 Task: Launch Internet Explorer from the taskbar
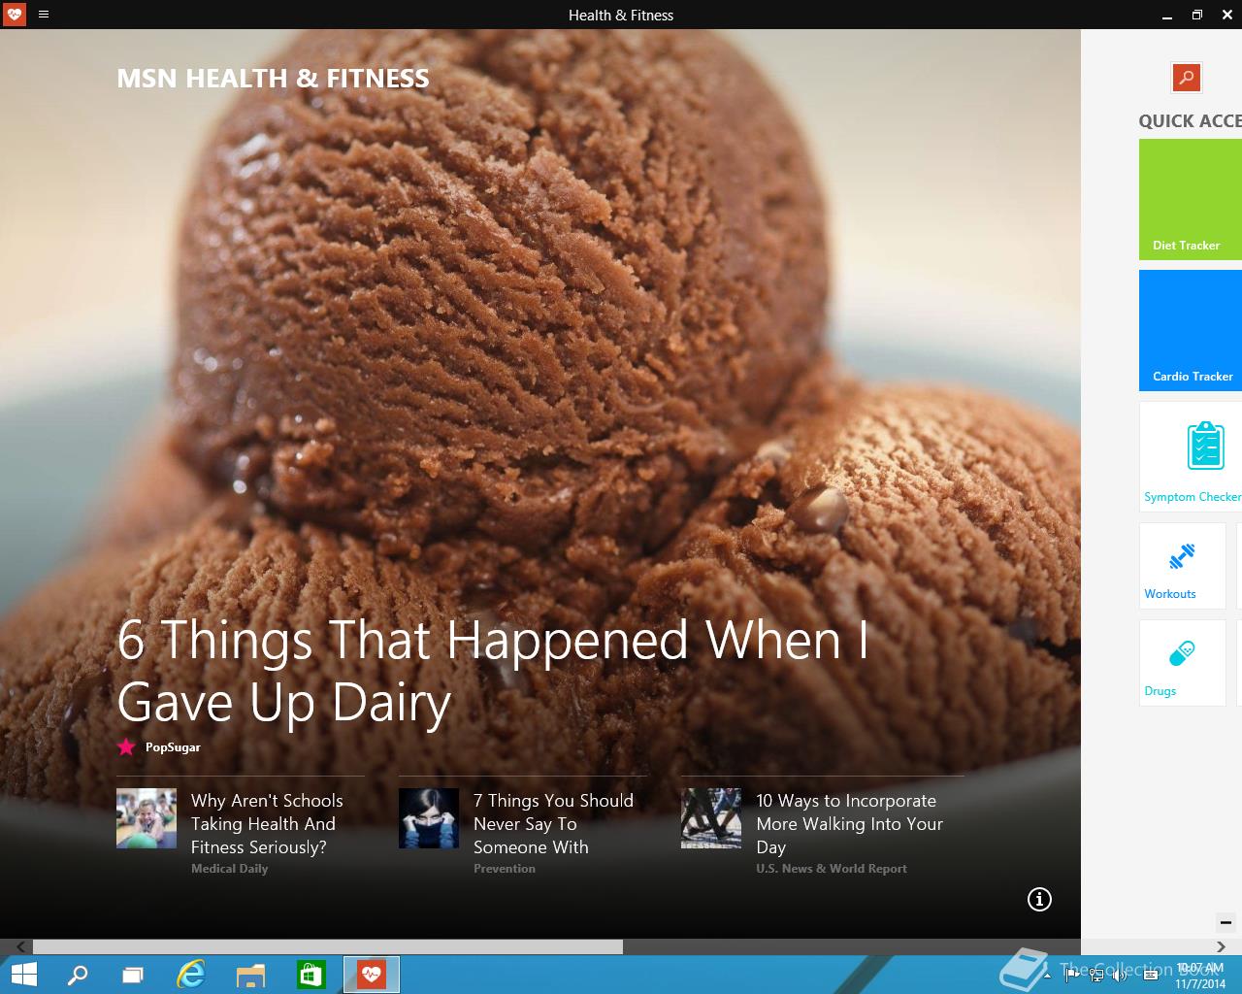191,975
